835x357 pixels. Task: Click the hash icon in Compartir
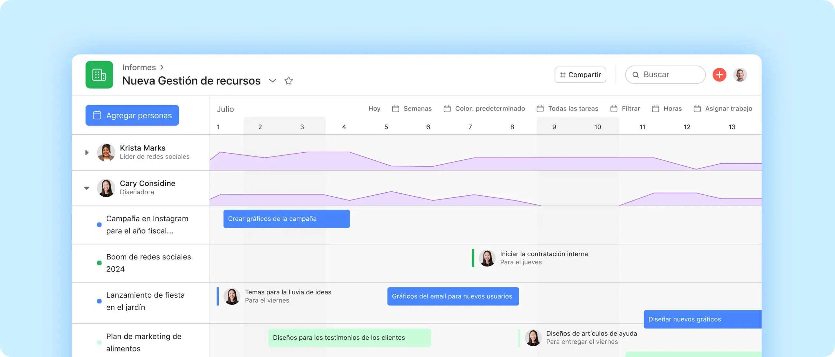click(x=563, y=75)
